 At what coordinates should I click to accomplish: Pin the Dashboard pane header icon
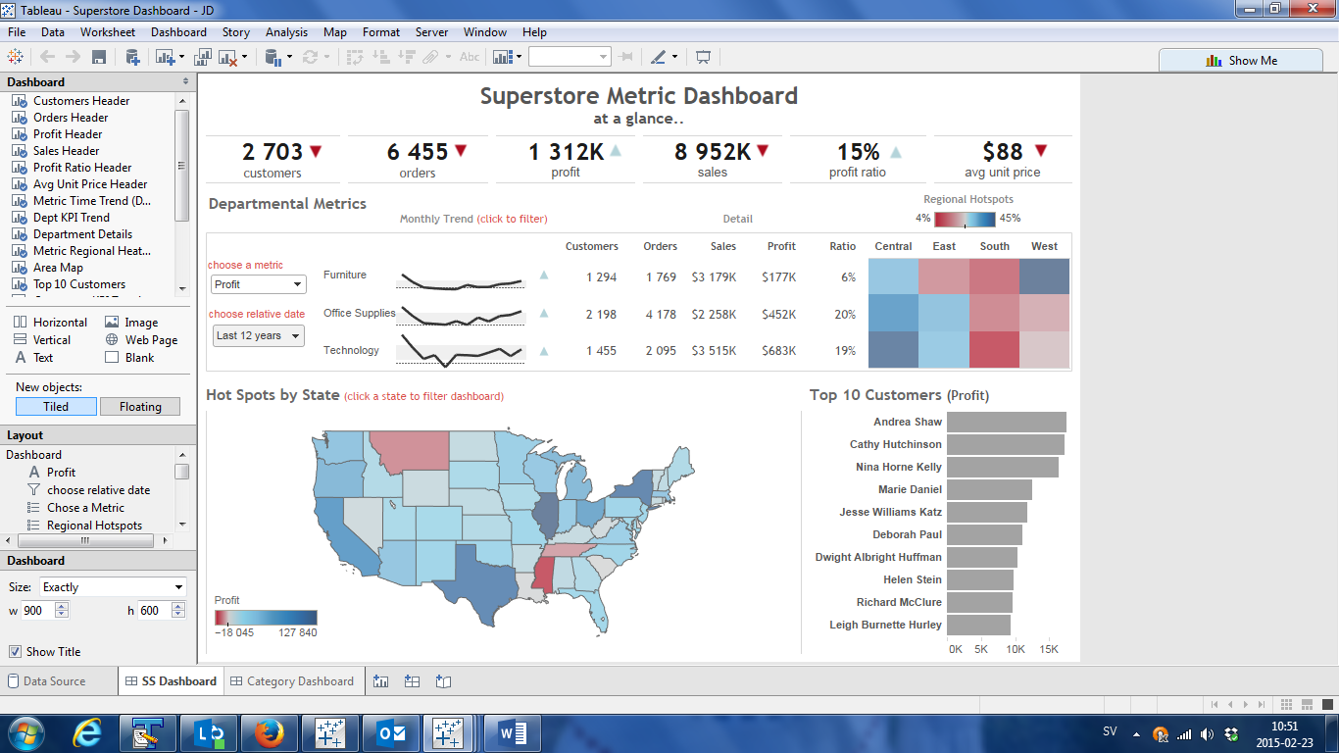[185, 81]
